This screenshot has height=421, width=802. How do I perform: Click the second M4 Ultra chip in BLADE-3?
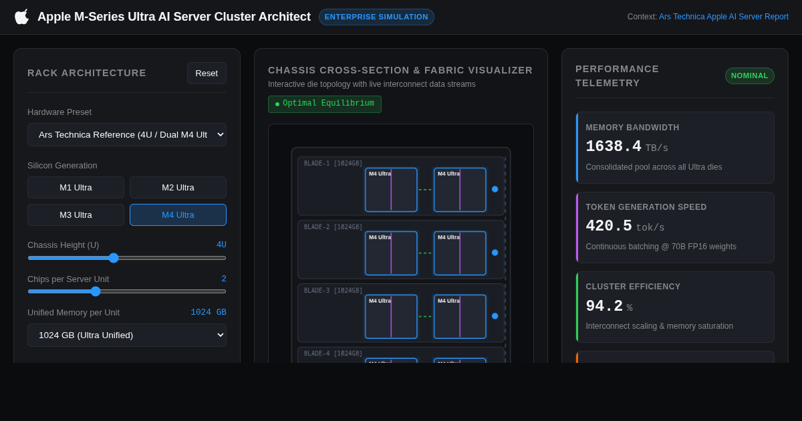460,317
